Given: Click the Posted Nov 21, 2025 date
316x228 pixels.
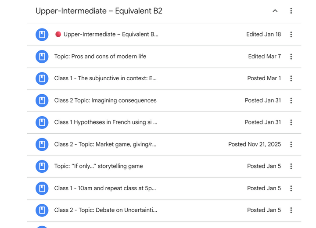Looking at the screenshot, I should [255, 144].
